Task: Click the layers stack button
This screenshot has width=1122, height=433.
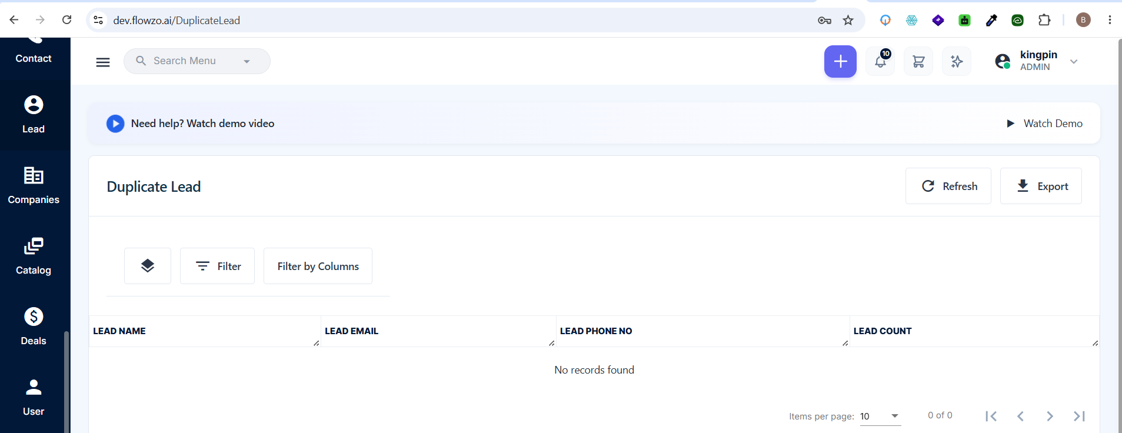Action: (x=148, y=266)
